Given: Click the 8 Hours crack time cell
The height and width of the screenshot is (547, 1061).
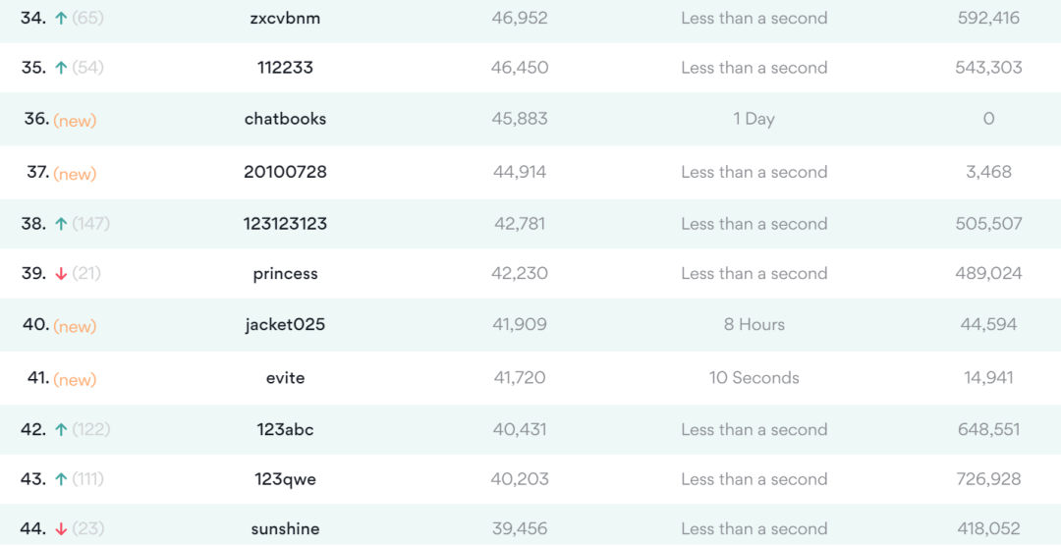Looking at the screenshot, I should pos(754,324).
